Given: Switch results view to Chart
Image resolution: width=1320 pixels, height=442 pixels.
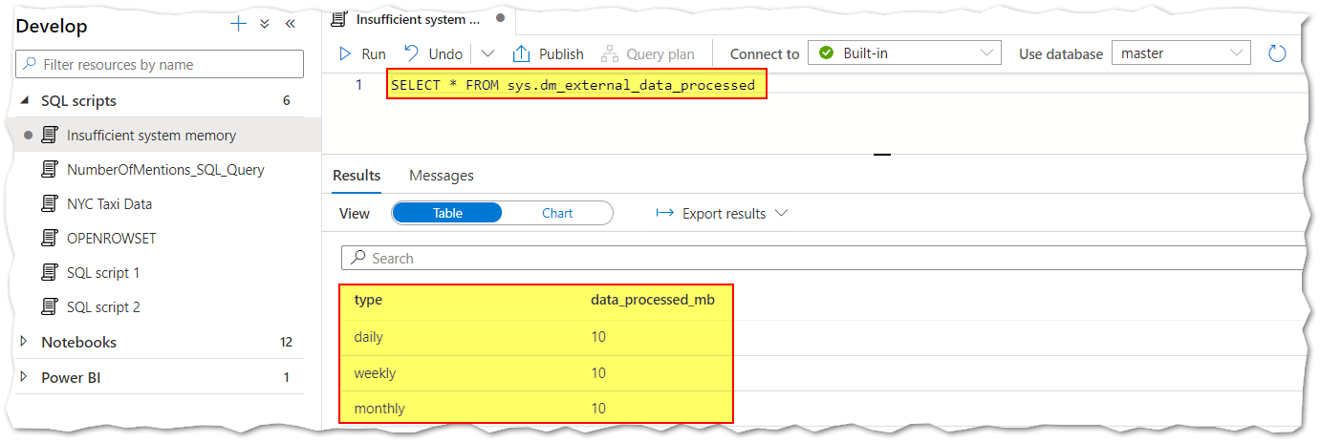Looking at the screenshot, I should 557,213.
